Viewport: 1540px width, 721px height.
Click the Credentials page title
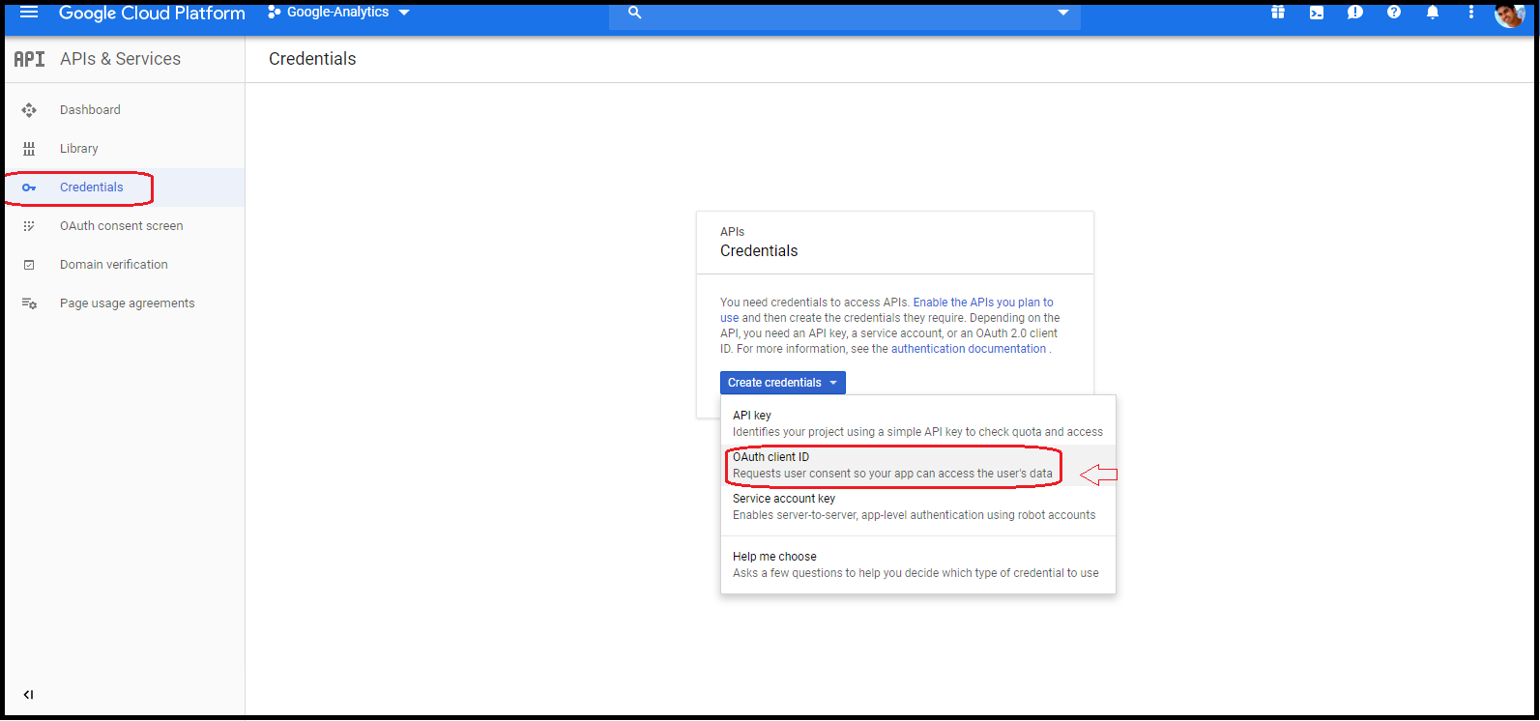[312, 59]
